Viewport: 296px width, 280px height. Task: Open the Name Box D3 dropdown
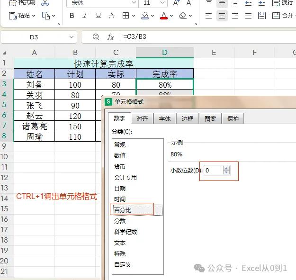72,37
